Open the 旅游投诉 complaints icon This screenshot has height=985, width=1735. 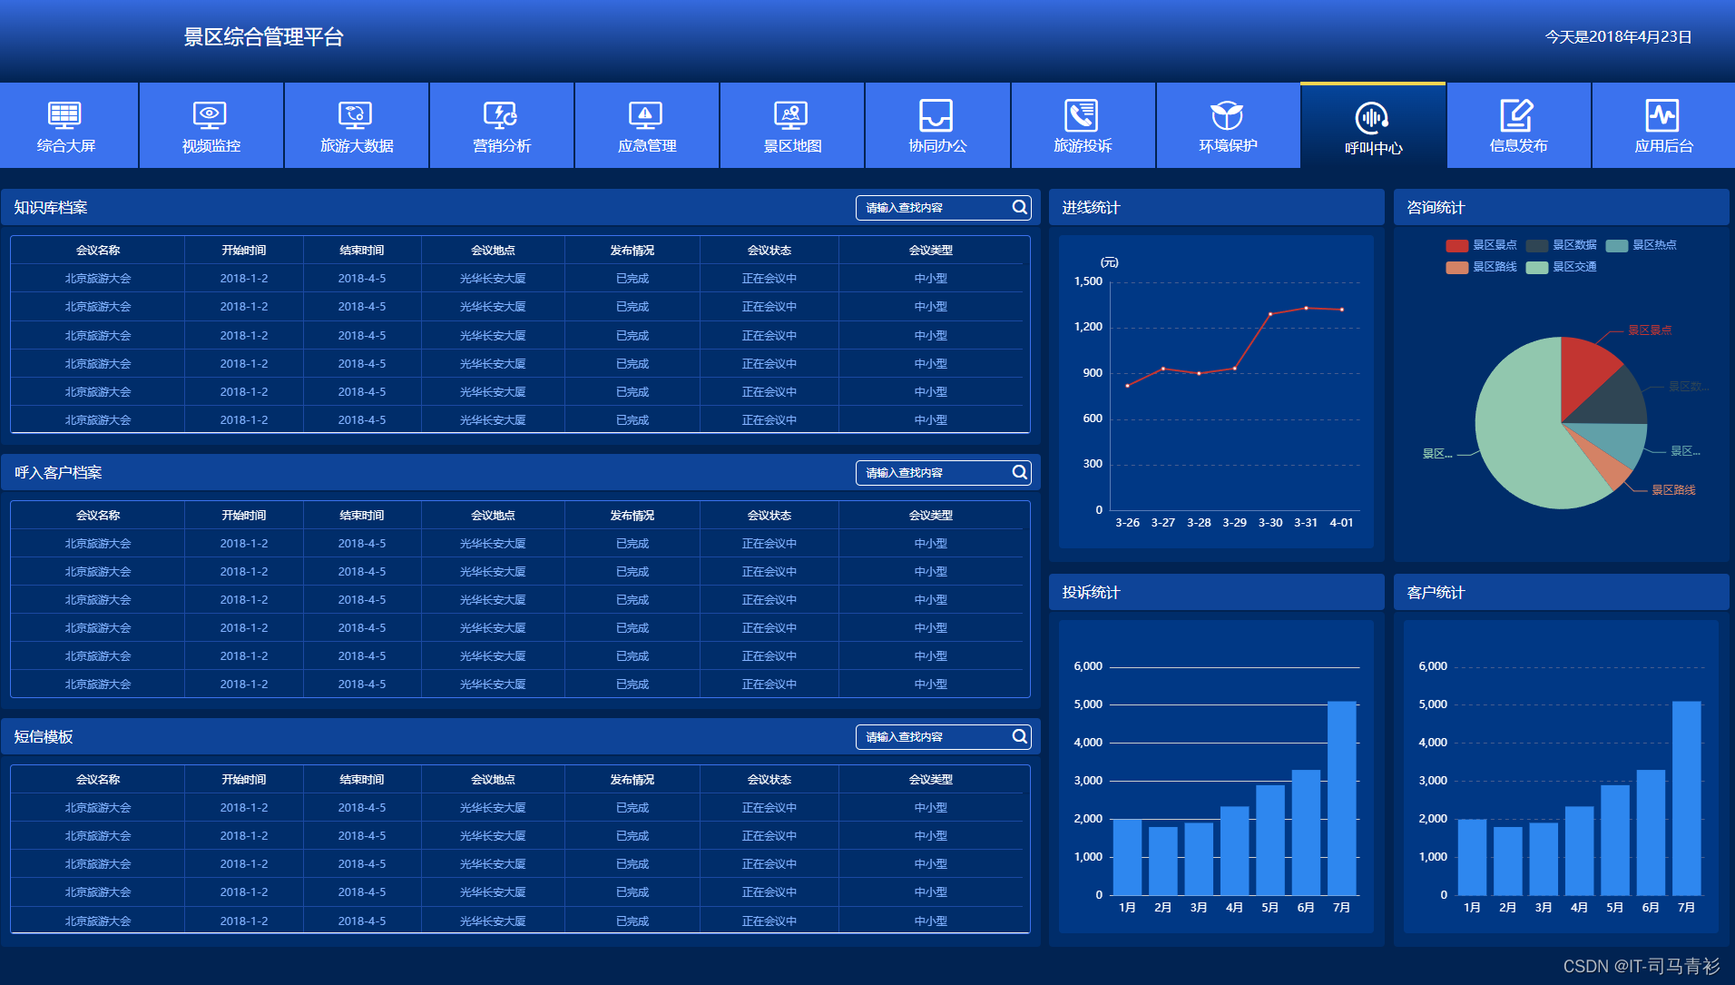pyautogui.click(x=1083, y=125)
